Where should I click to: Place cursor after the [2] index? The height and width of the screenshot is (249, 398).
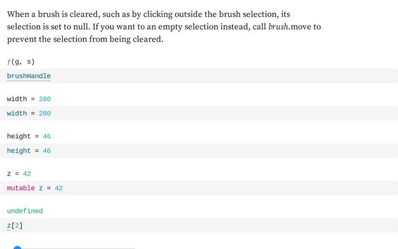pos(24,225)
